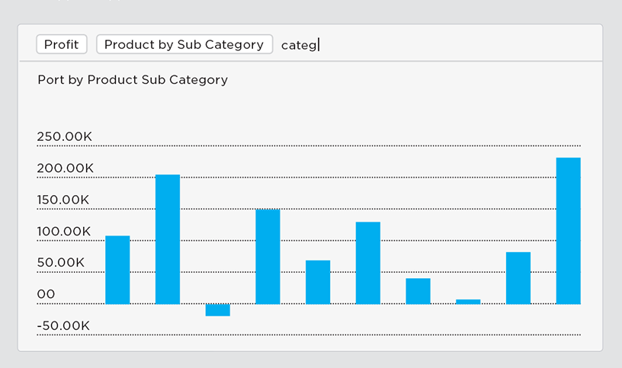
Task: Select the bar just topping the 200.00K line
Action: 168,239
